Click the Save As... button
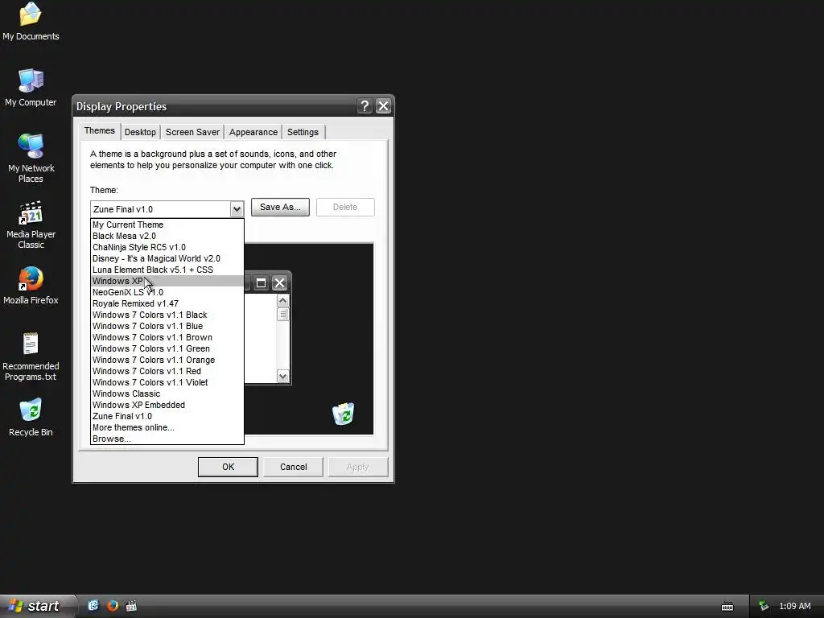This screenshot has width=824, height=618. [x=280, y=207]
